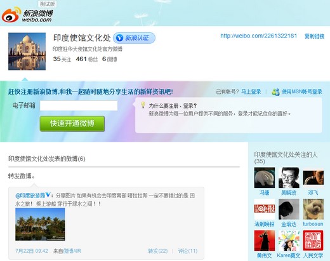Click the 7月22日 09:42 timestamp
The width and height of the screenshot is (330, 261).
pos(32,251)
